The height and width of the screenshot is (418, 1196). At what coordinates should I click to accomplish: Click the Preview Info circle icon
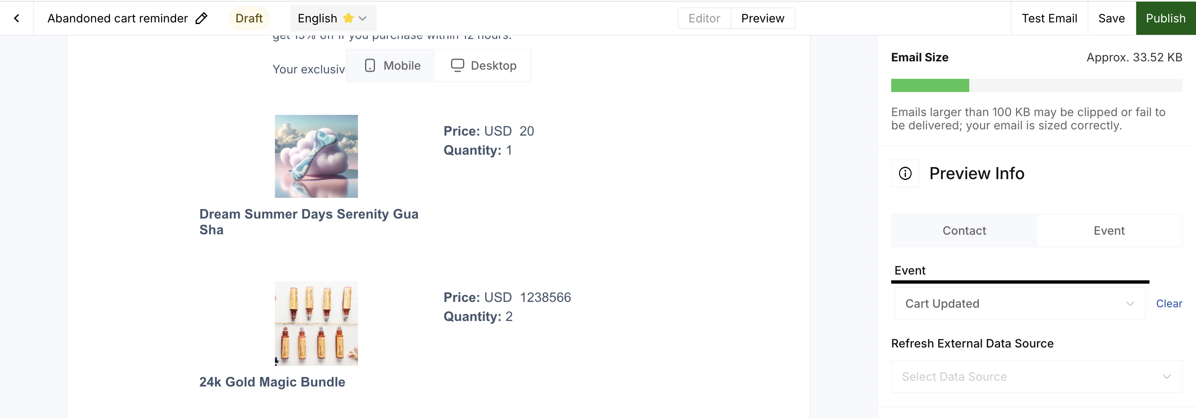905,173
